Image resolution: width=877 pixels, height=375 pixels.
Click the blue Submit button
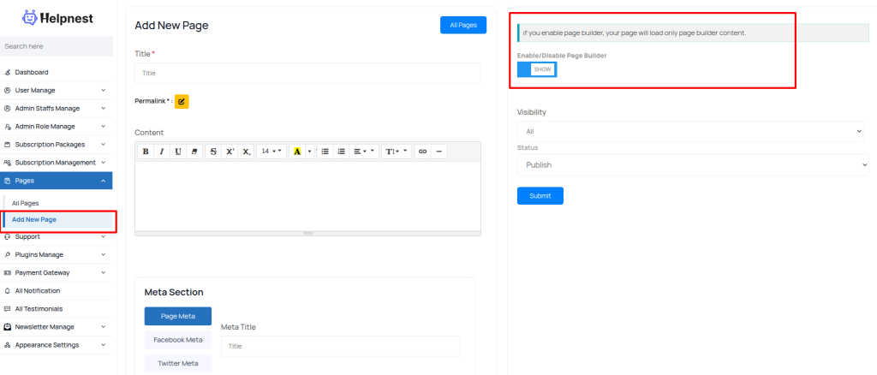[x=540, y=196]
